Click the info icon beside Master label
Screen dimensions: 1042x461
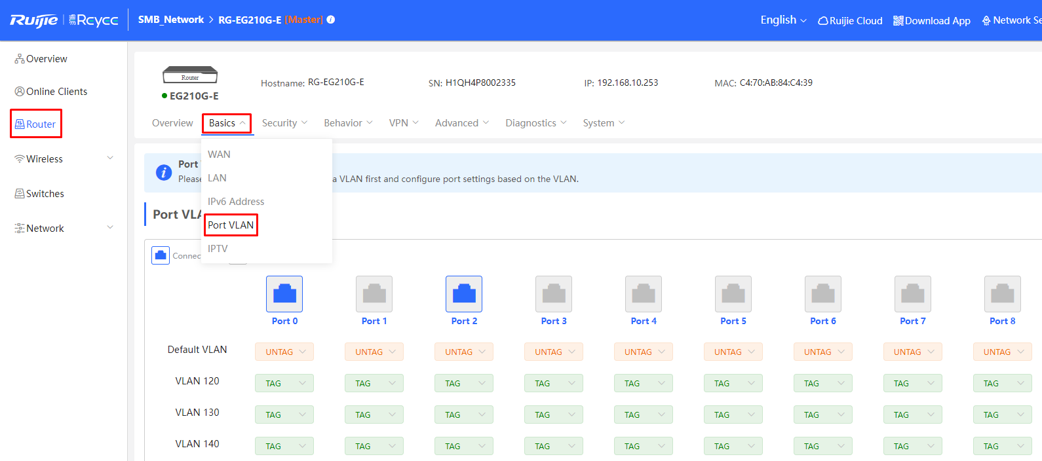331,20
